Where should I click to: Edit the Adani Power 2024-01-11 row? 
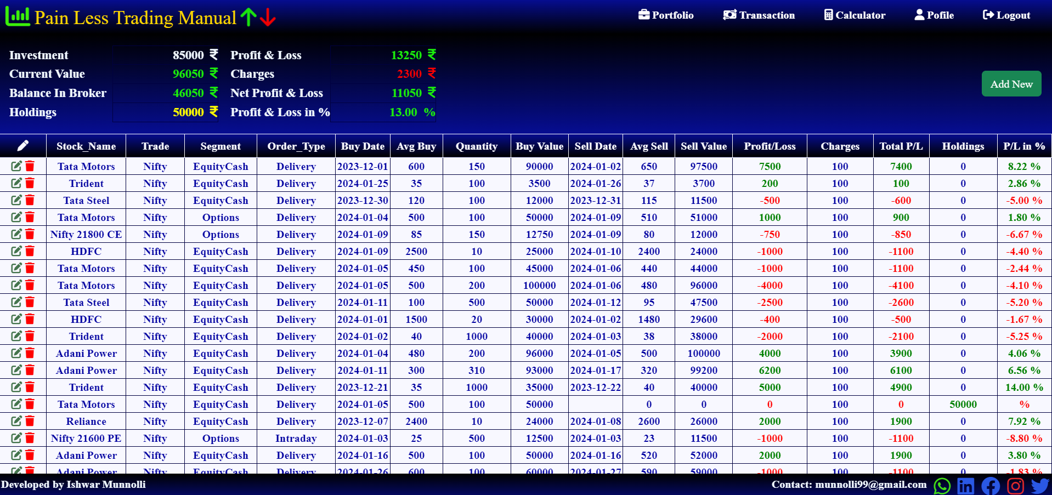[x=16, y=370]
